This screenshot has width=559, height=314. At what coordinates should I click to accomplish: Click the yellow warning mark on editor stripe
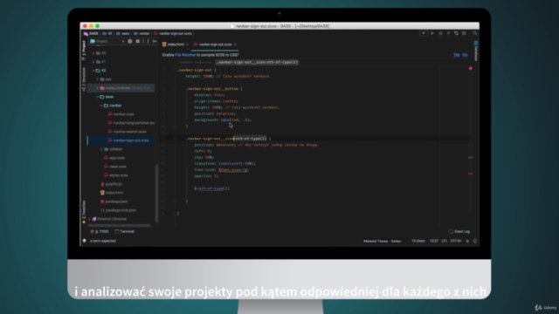pos(471,157)
